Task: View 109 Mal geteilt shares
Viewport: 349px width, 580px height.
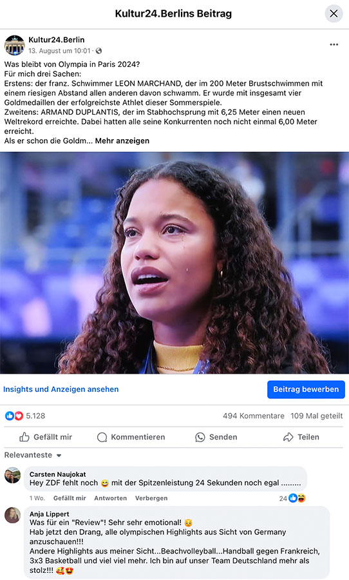Action: pos(316,416)
